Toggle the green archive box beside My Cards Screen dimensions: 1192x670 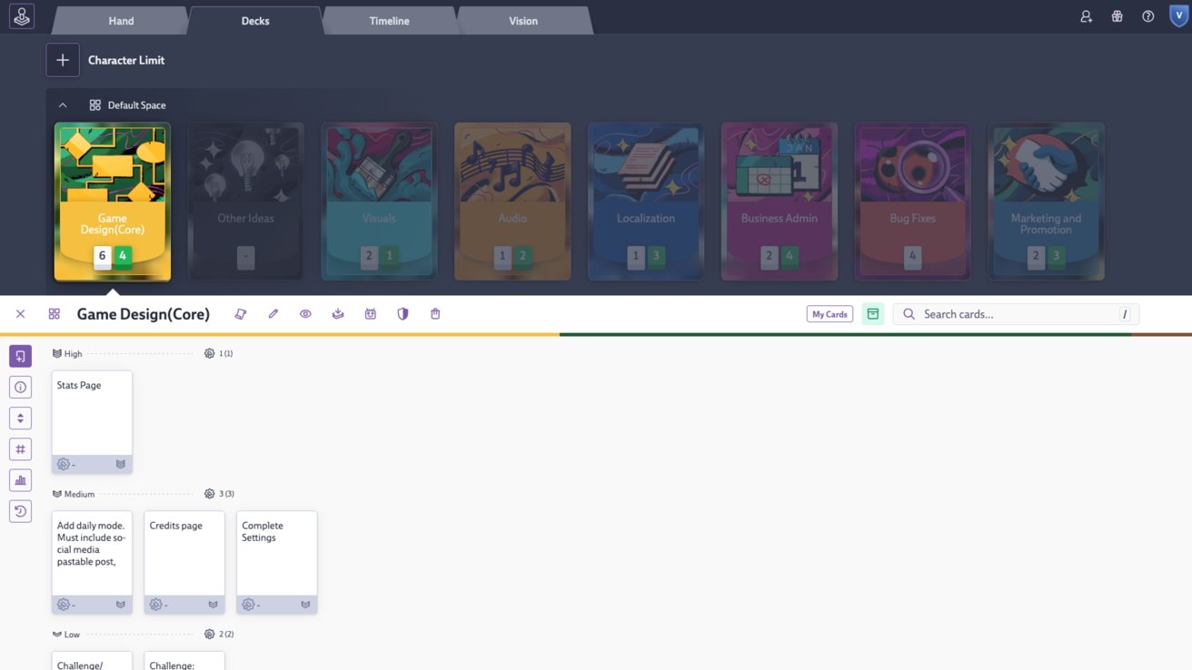click(872, 313)
